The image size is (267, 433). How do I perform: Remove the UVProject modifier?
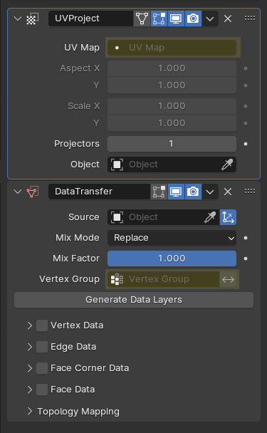tap(228, 19)
